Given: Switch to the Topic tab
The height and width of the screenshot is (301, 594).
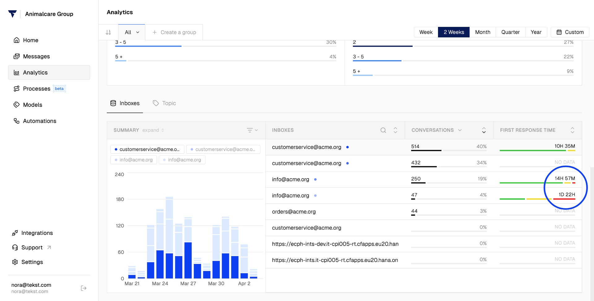Looking at the screenshot, I should [164, 103].
